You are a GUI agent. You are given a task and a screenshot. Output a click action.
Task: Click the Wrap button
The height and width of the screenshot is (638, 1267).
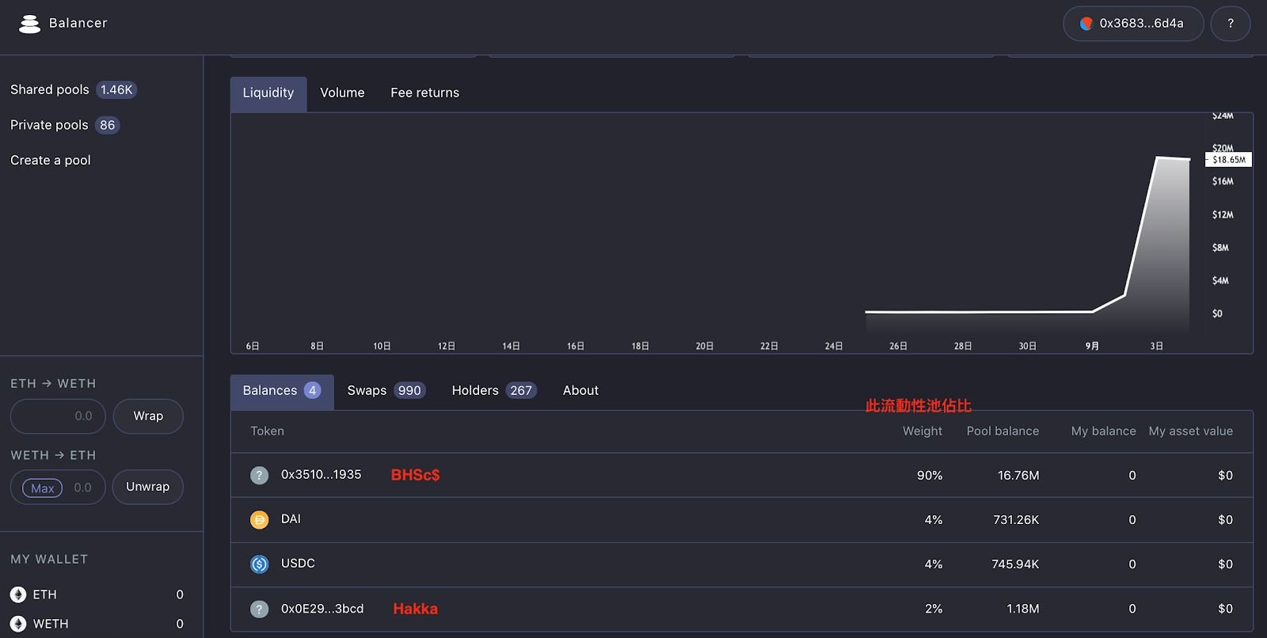coord(148,416)
